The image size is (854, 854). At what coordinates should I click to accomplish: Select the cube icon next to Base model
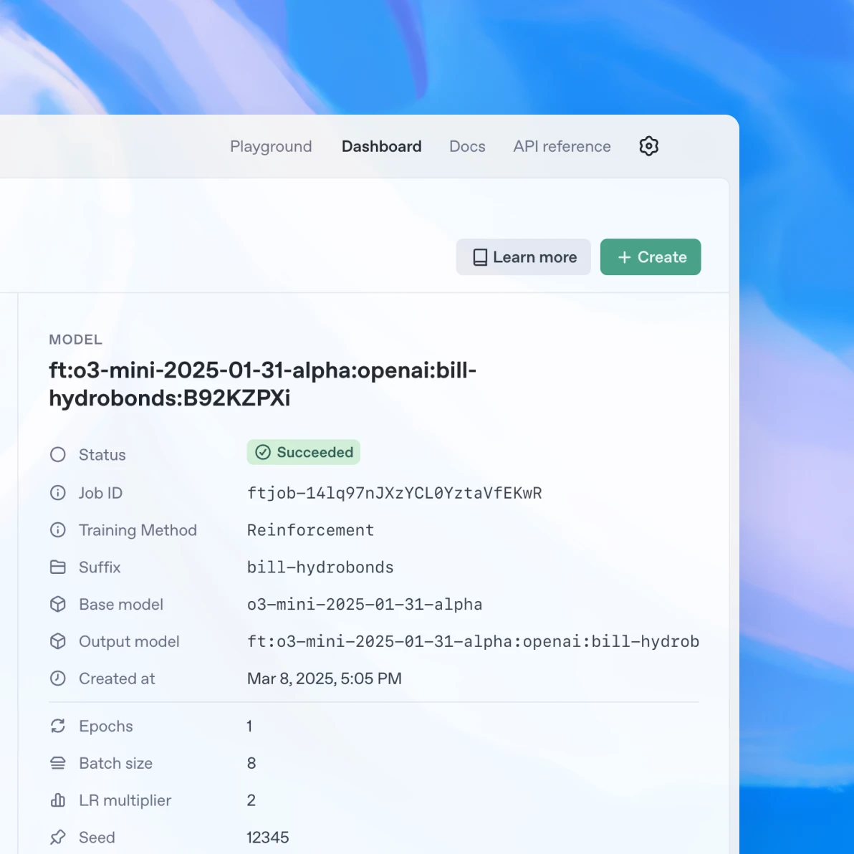click(x=57, y=604)
